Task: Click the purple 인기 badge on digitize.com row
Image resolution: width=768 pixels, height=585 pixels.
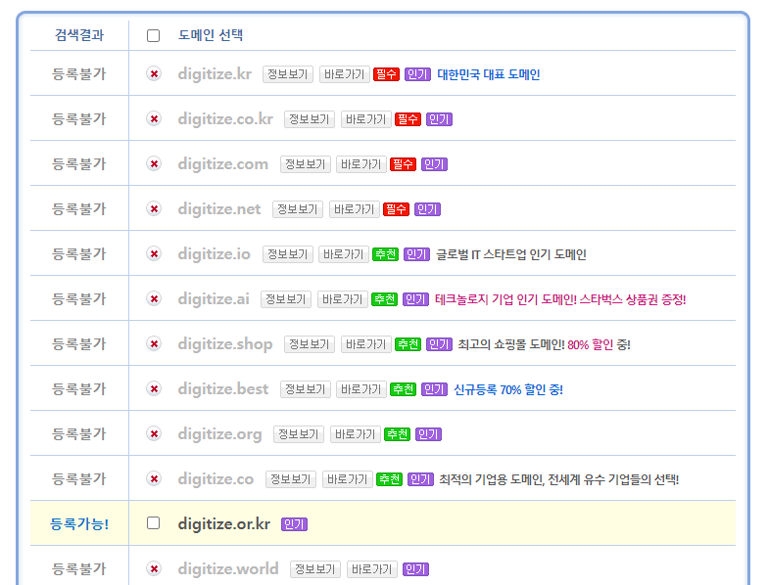Action: (x=434, y=164)
